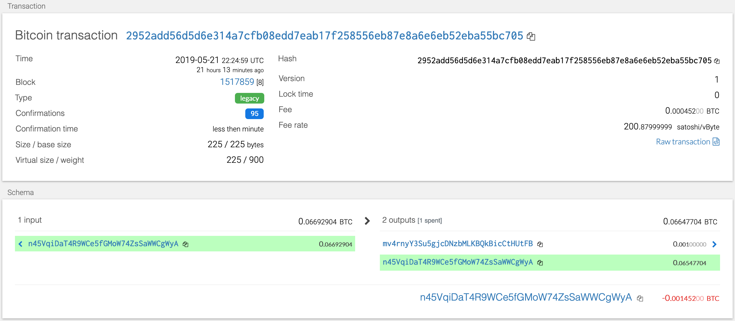Click the green legacy type badge
Viewport: 735px width, 321px height.
(249, 98)
